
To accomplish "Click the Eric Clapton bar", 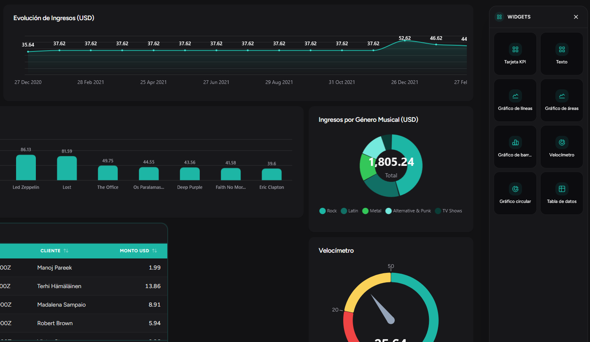I will coord(272,174).
